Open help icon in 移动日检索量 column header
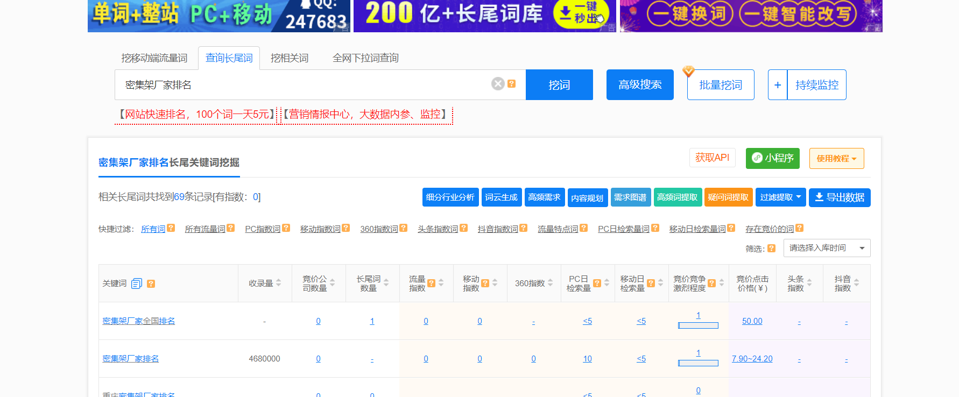Image resolution: width=959 pixels, height=397 pixels. pos(651,283)
